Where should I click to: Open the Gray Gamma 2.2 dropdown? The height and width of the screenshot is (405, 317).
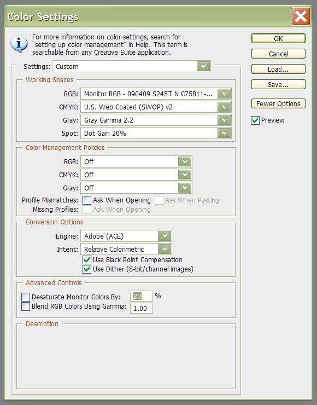click(156, 120)
